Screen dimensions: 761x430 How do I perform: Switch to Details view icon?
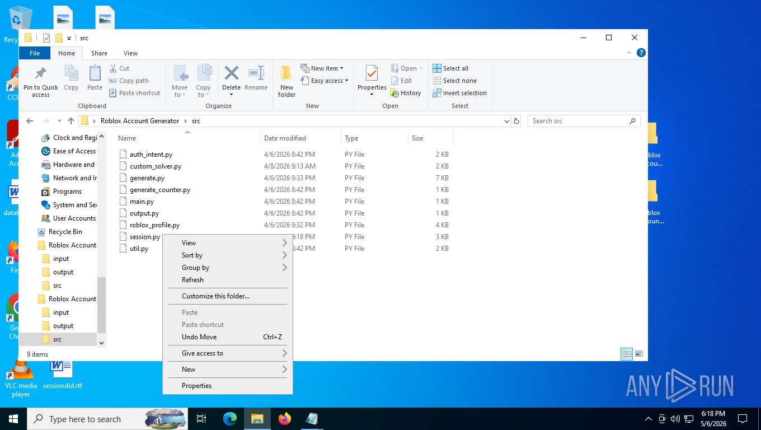[x=627, y=354]
